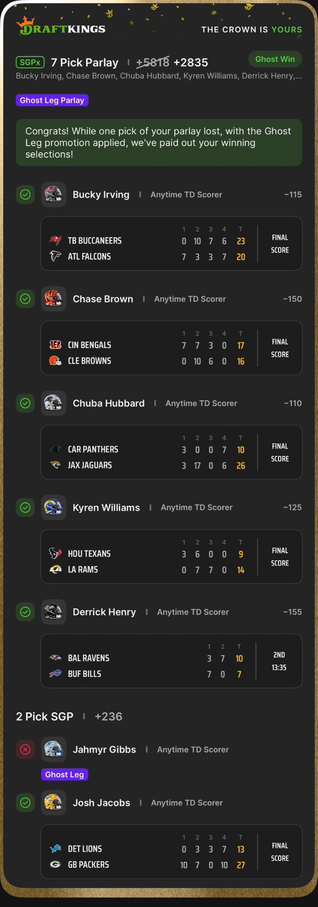Viewport: 318px width, 907px height.
Task: Tap the Rams helmet icon beside Kyren Williams
Action: click(54, 507)
